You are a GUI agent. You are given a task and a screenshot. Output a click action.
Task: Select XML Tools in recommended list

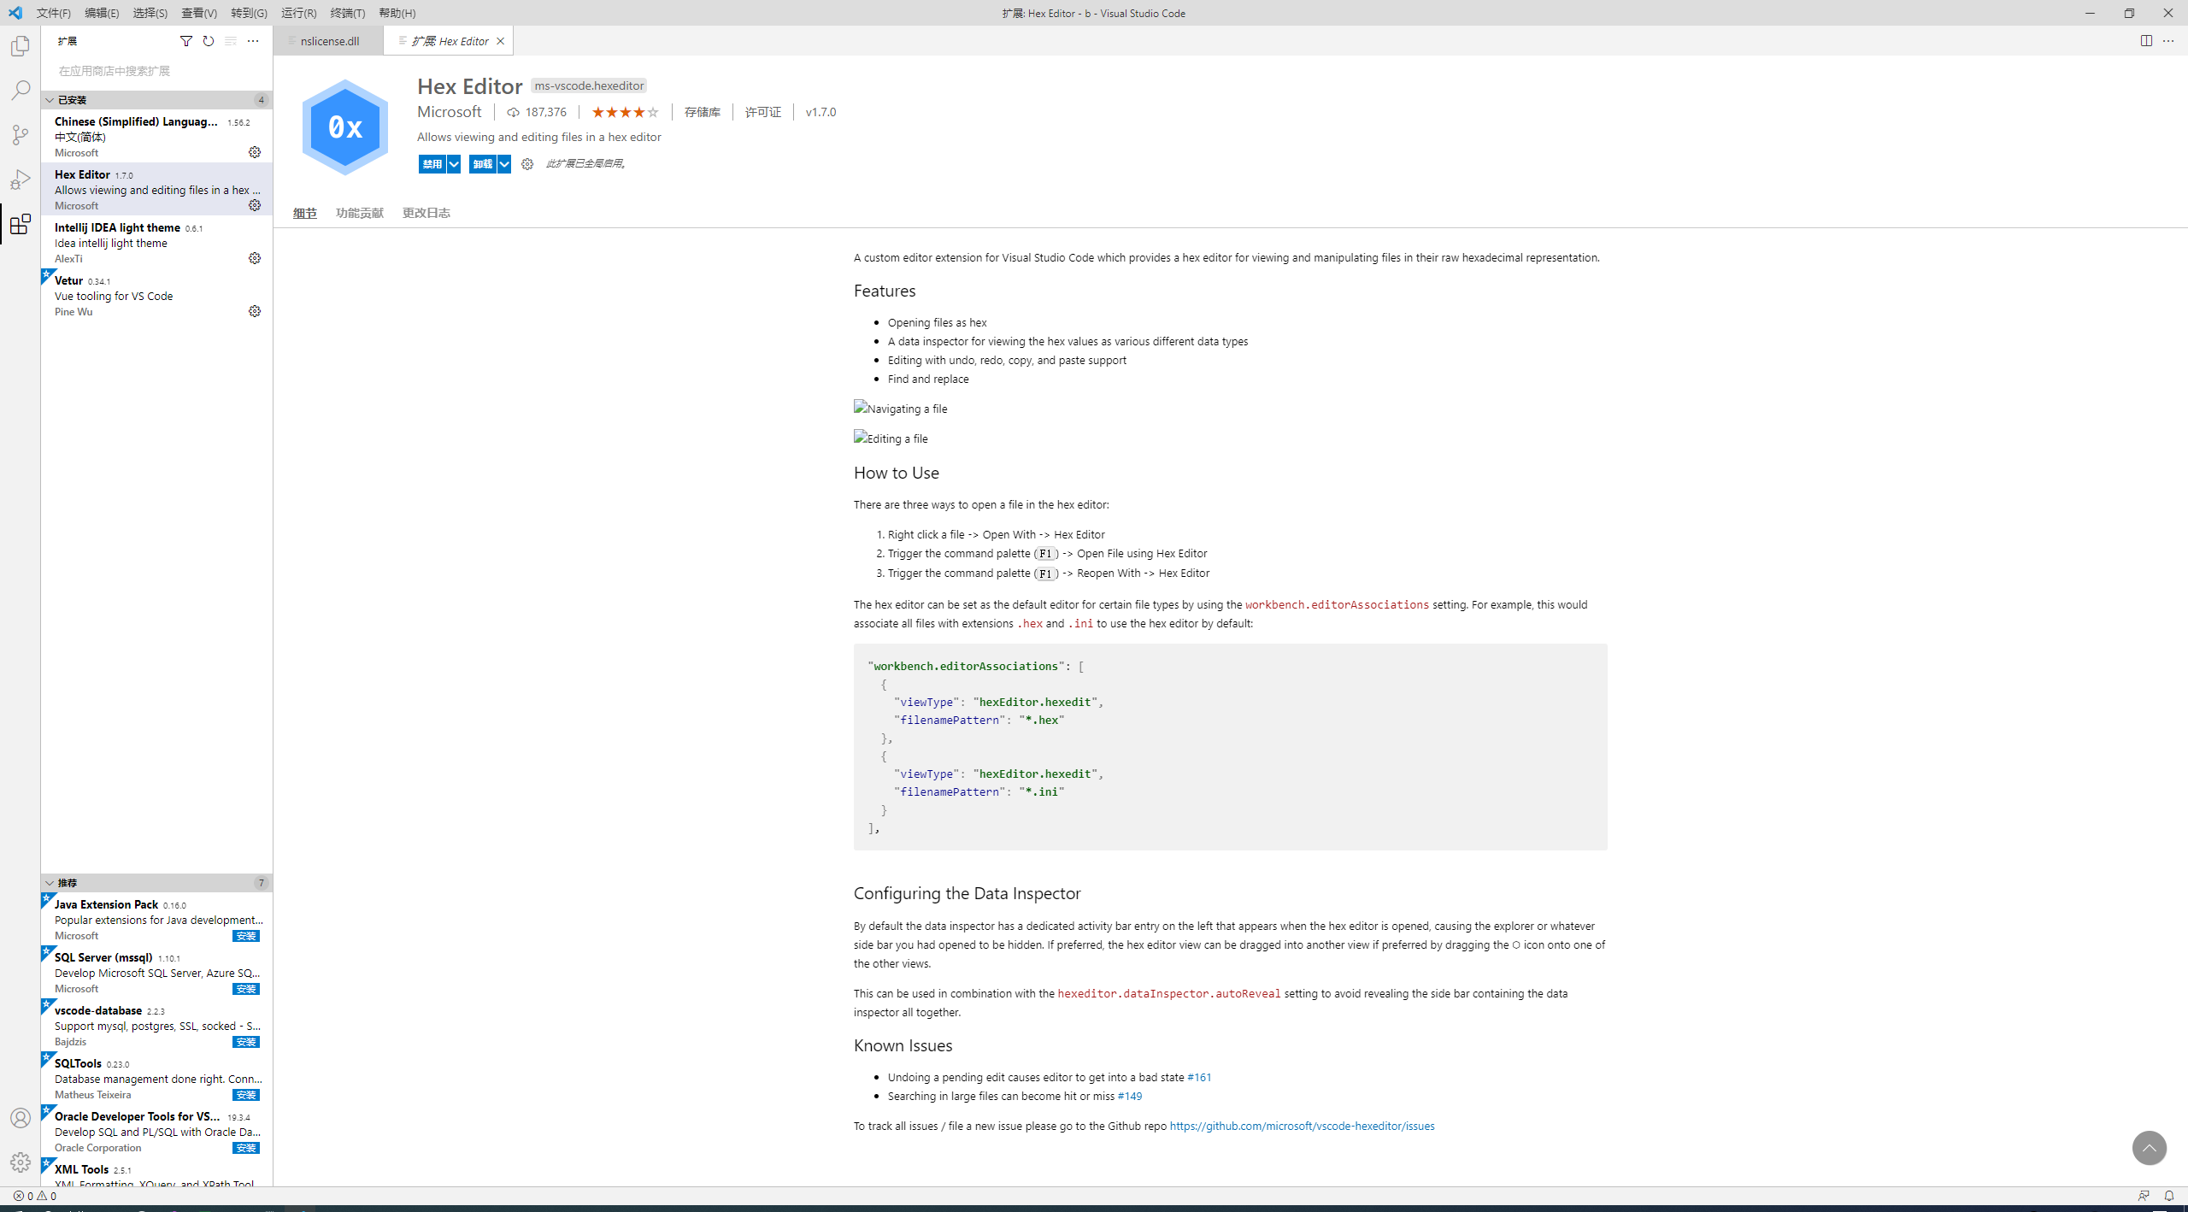click(157, 1174)
